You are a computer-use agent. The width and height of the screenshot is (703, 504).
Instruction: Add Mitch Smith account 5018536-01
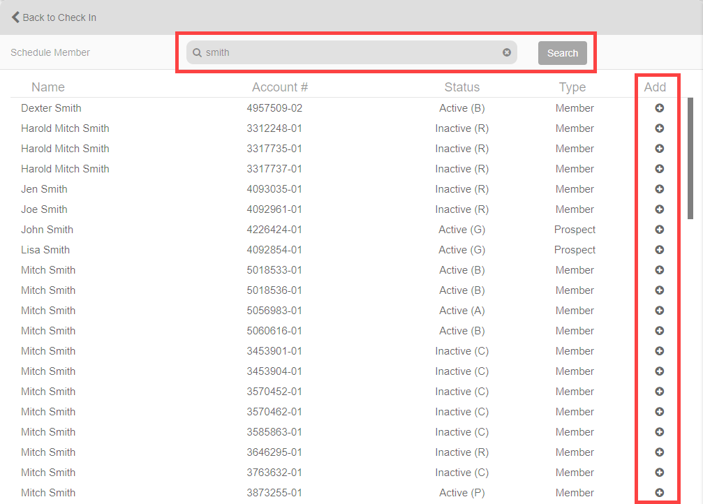(659, 290)
